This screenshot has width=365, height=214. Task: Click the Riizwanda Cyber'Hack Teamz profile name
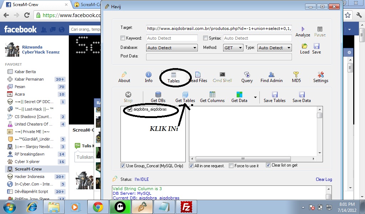tap(41, 50)
